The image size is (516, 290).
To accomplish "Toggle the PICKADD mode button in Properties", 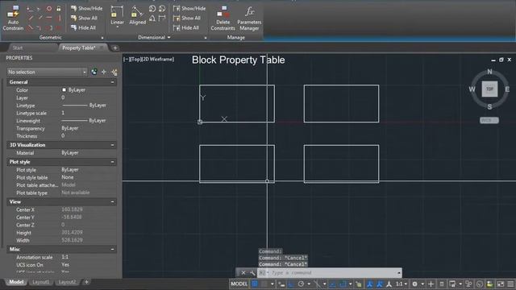I will 94,72.
